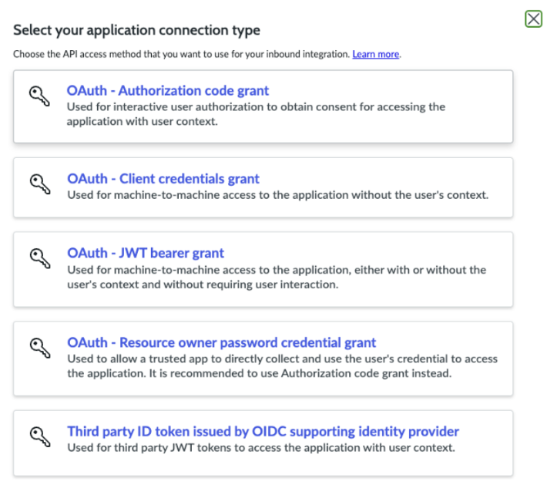Click the machine-to-machine without user's context description
This screenshot has width=547, height=495.
coord(277,195)
